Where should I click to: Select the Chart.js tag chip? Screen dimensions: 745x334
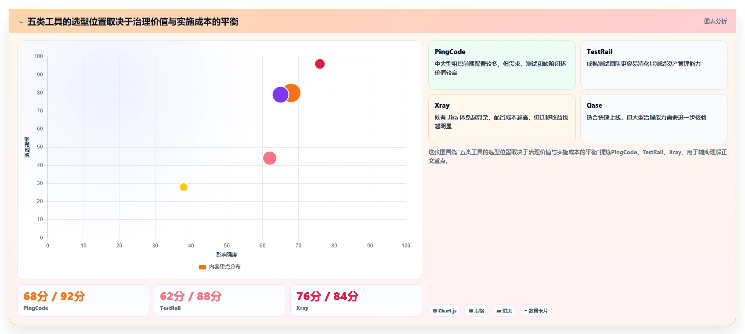point(445,311)
